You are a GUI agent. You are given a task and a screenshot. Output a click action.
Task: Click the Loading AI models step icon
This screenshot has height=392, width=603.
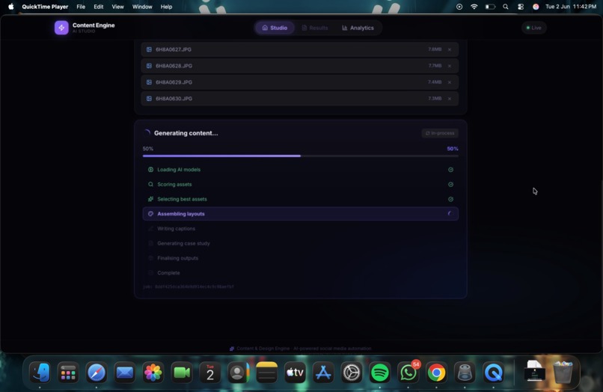pos(151,170)
